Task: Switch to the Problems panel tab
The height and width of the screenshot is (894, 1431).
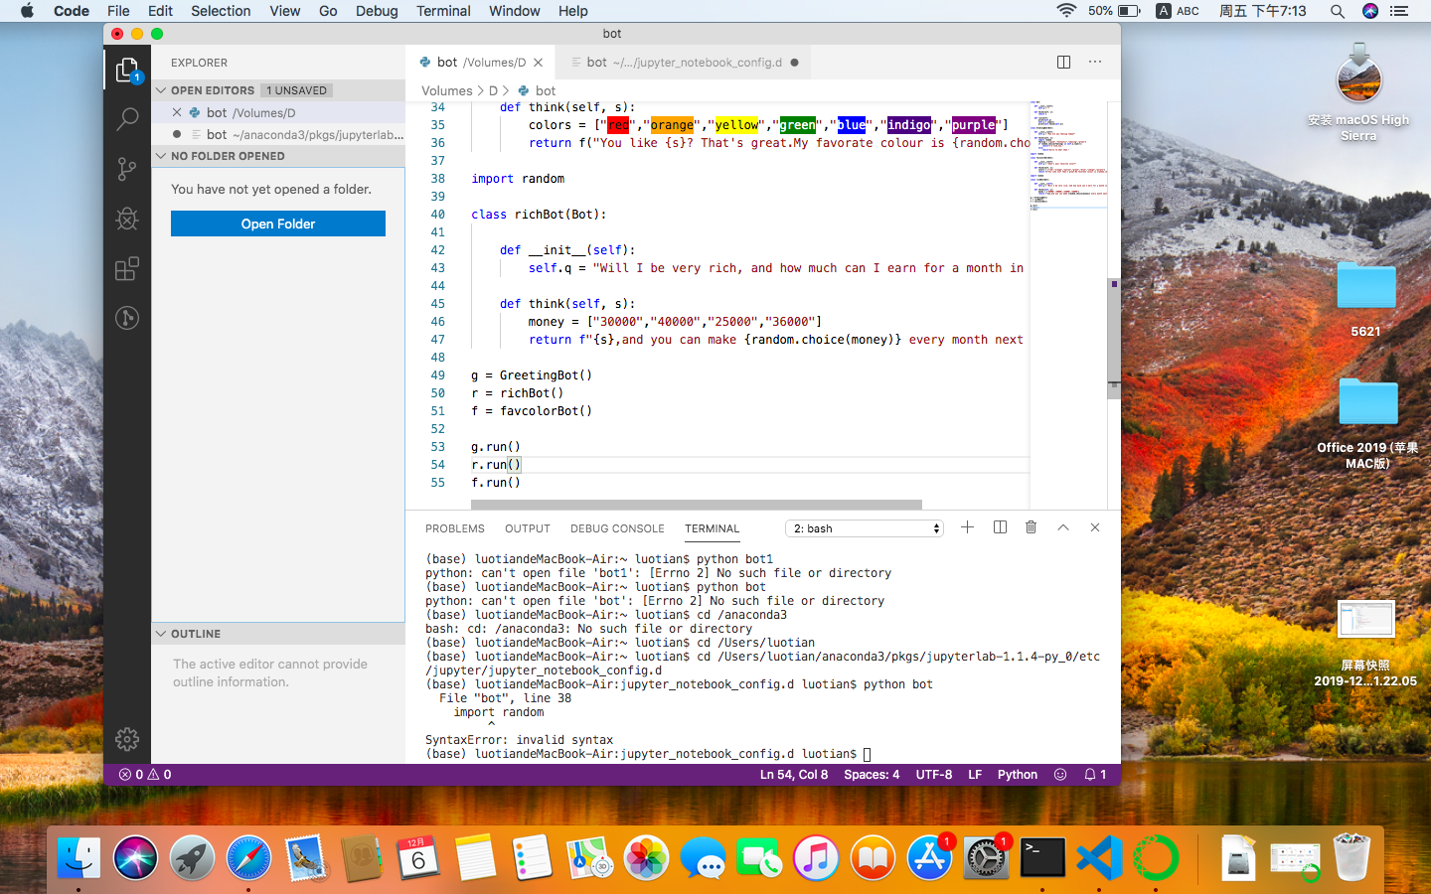Action: coord(455,528)
